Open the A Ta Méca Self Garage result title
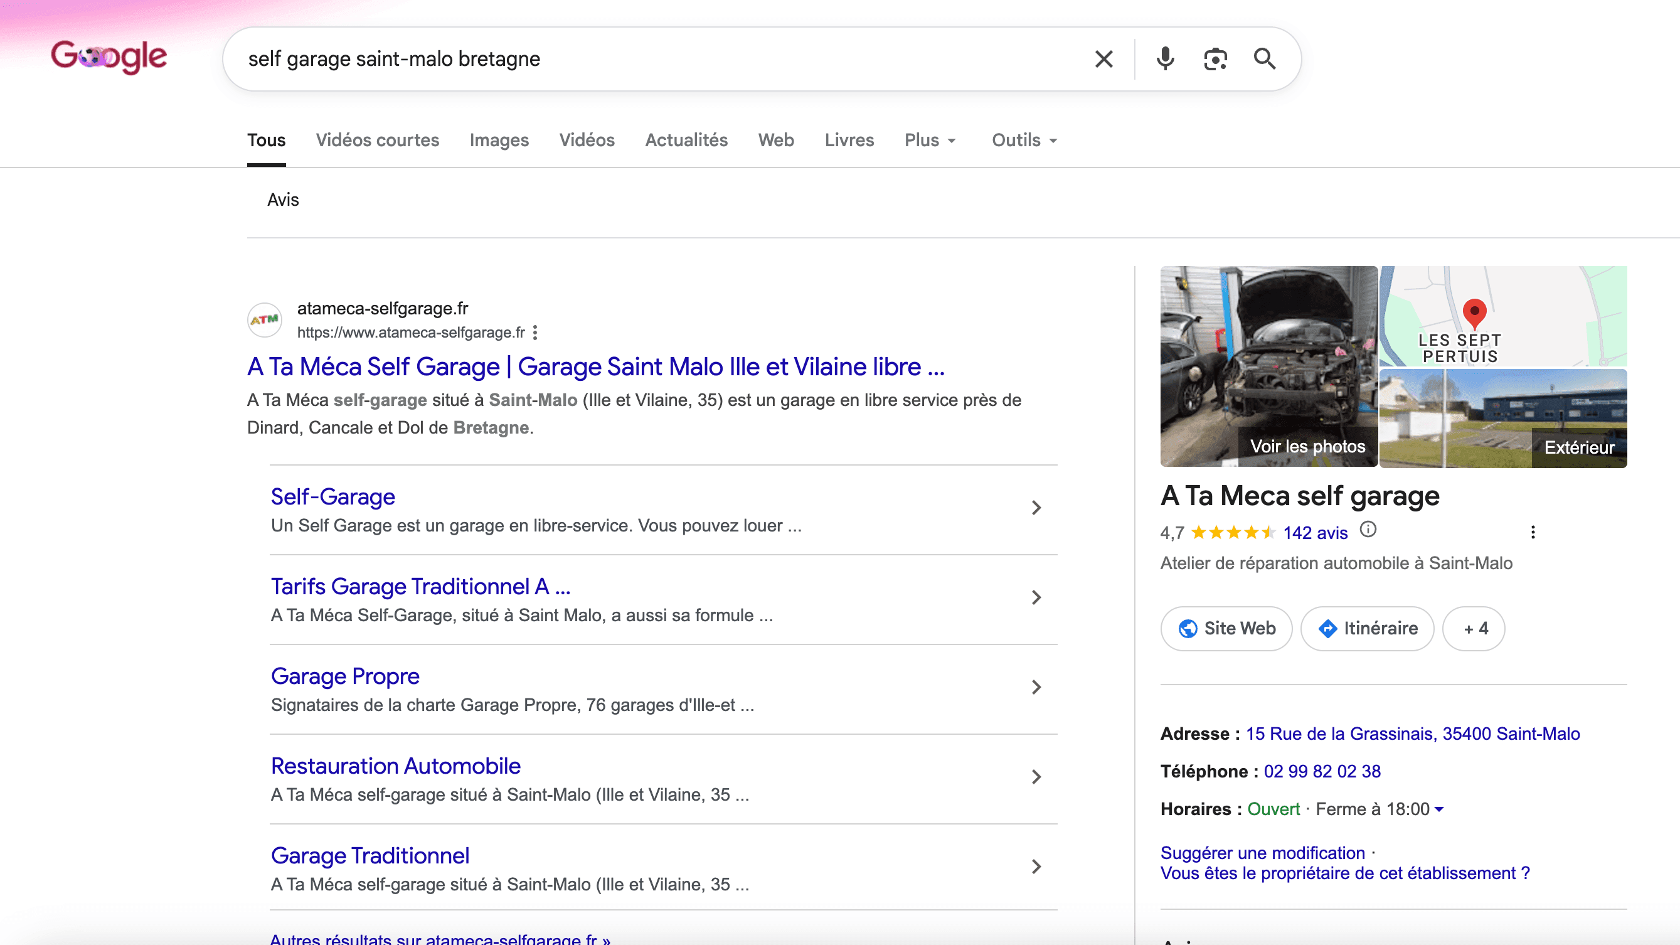The height and width of the screenshot is (945, 1680). [595, 366]
